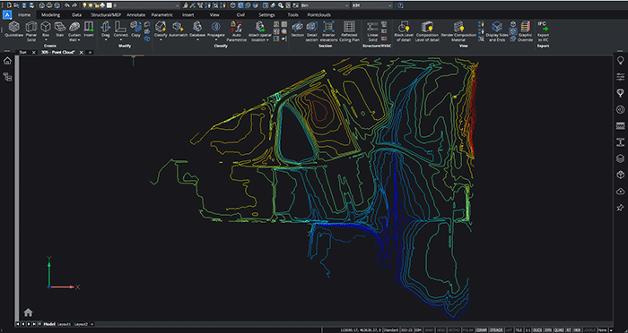Select the Quickdraw tool

[14, 30]
